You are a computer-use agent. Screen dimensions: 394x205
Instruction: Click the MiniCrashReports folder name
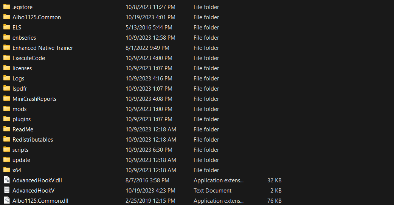coord(34,99)
